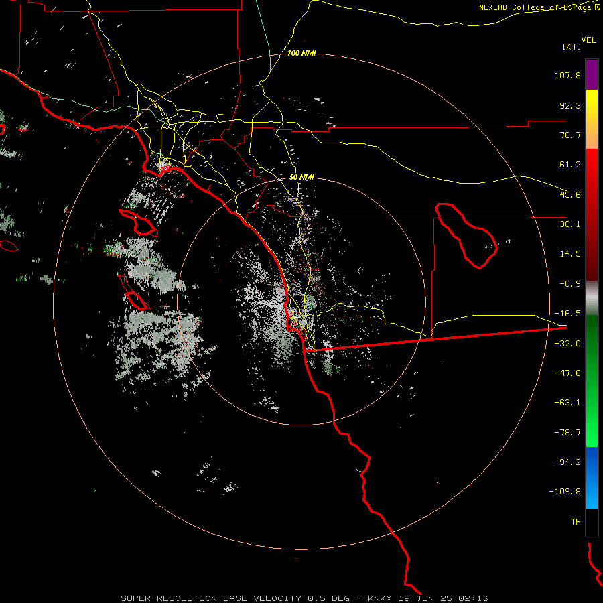Click the 50 NMI range ring label
Viewport: 603px width, 603px height.
(301, 178)
